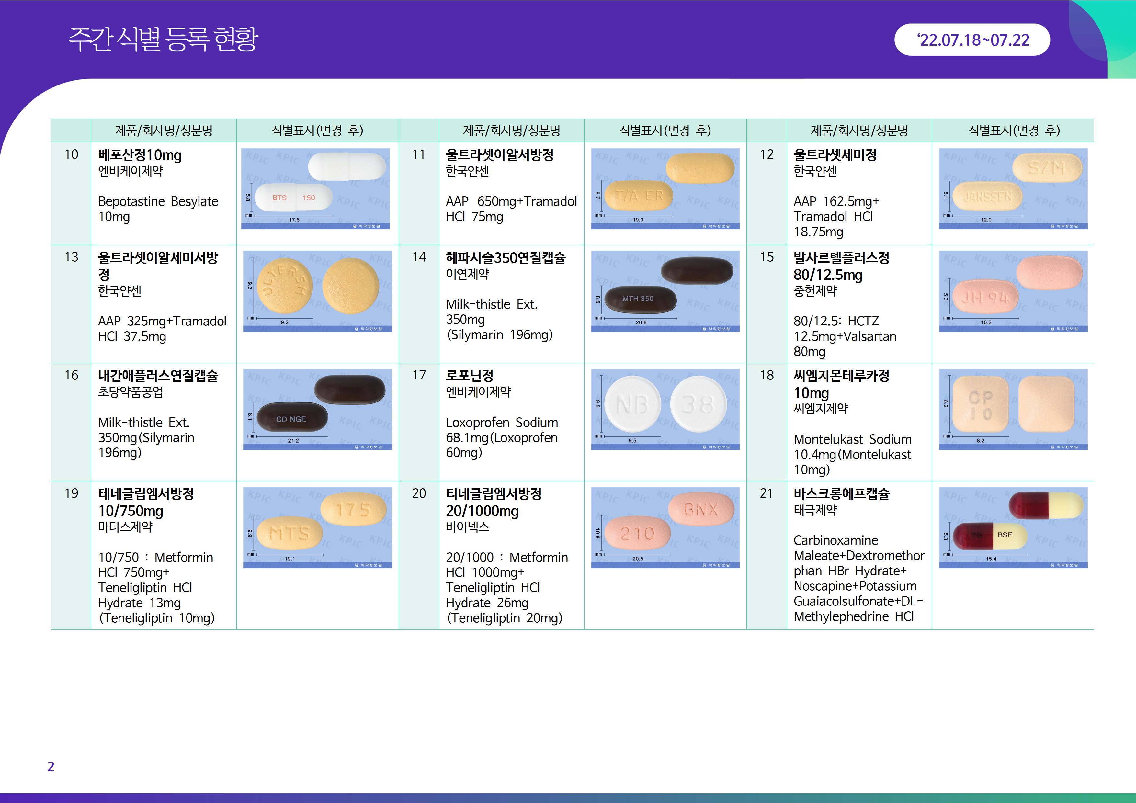Click the MTS 175 tablet image
The height and width of the screenshot is (803, 1136).
point(317,527)
